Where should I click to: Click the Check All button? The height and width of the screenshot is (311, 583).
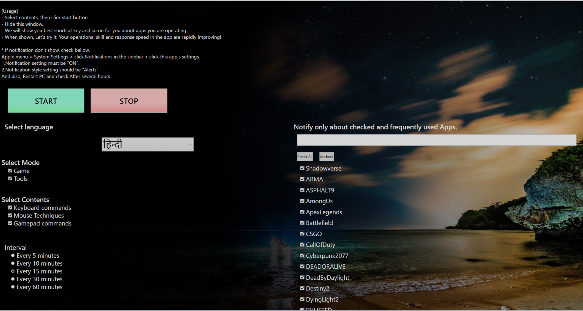click(304, 156)
